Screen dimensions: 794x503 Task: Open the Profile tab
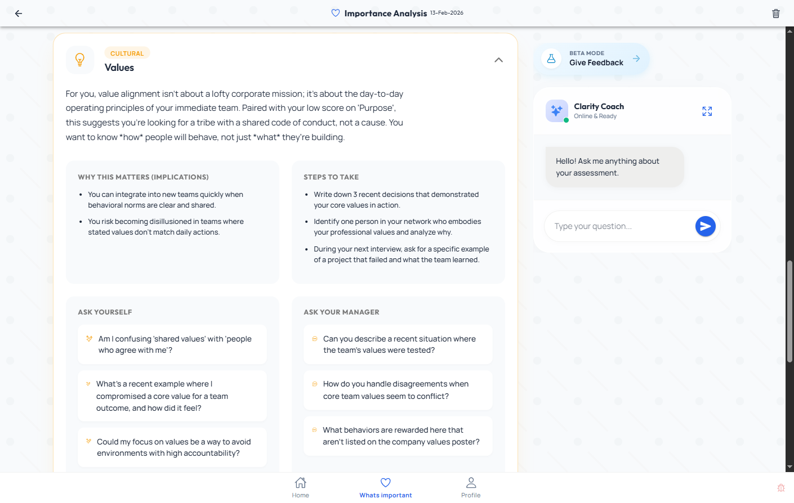(471, 487)
